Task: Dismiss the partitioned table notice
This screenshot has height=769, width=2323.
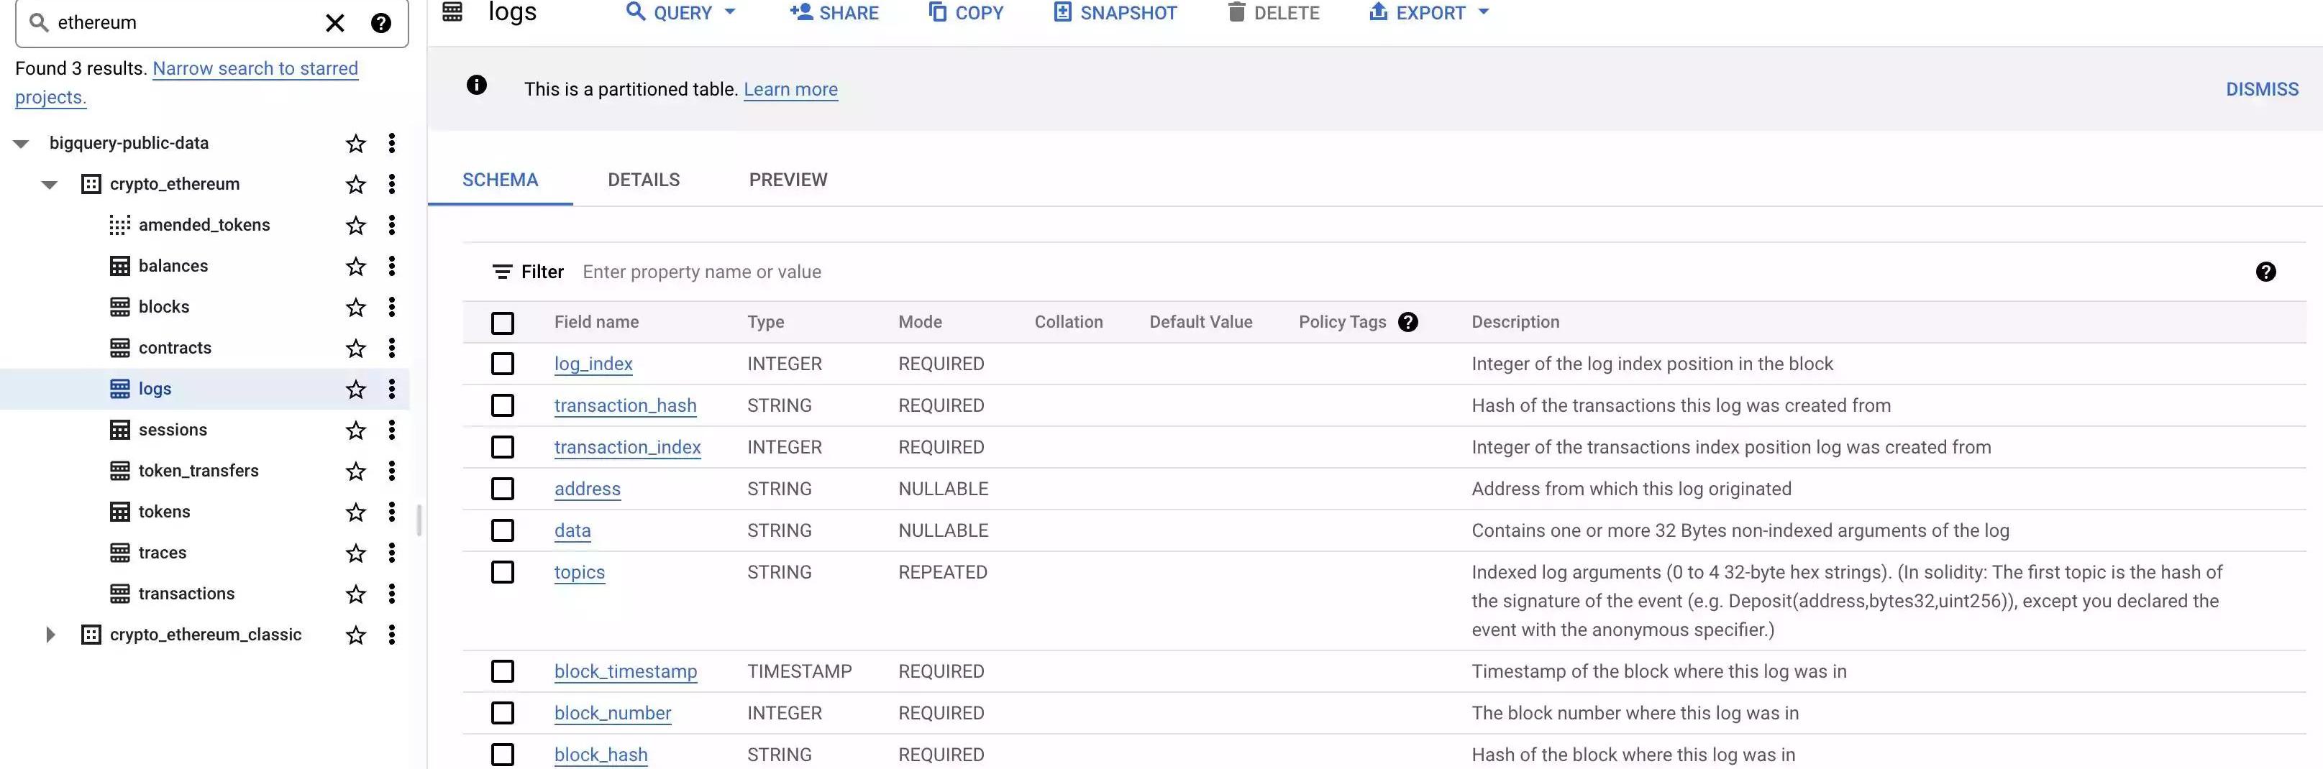Action: coord(2260,89)
